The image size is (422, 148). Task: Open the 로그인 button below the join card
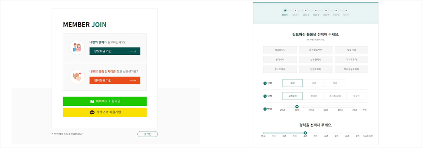147,134
